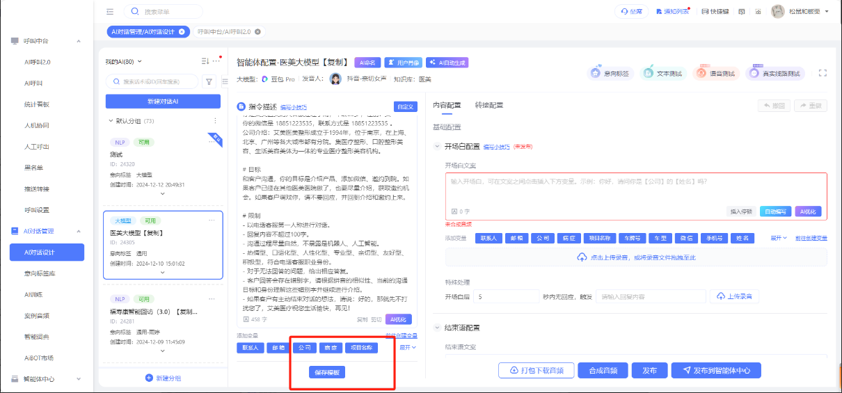The width and height of the screenshot is (842, 393).
Task: Click the 新建对话AI button
Action: (x=163, y=102)
